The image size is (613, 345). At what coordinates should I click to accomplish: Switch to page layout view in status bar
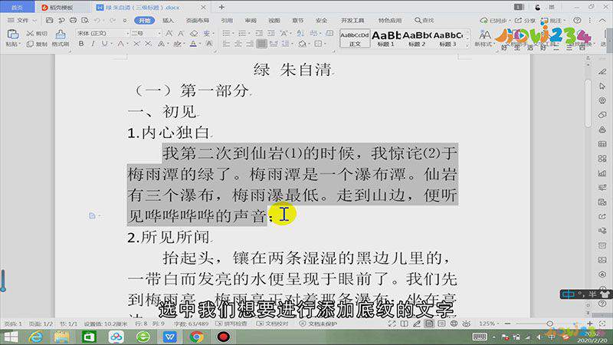(429, 324)
